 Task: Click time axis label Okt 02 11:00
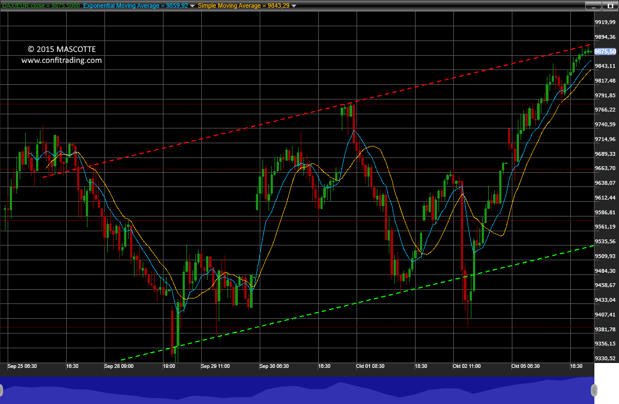(x=467, y=366)
